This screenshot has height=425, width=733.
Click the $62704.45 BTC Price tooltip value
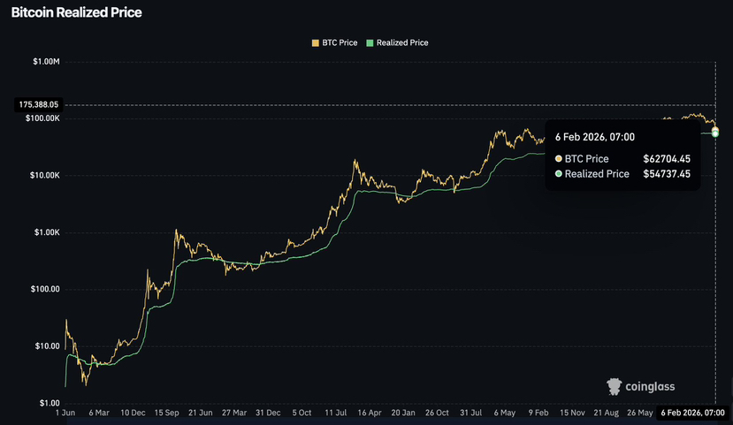pyautogui.click(x=667, y=159)
